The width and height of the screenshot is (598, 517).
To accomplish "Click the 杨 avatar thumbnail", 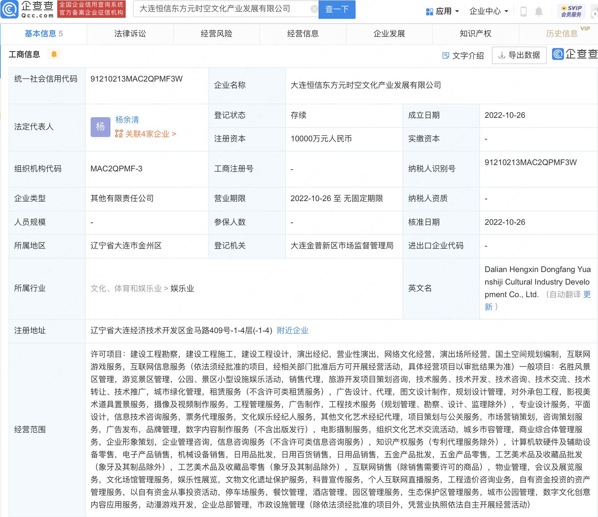I will [x=100, y=127].
